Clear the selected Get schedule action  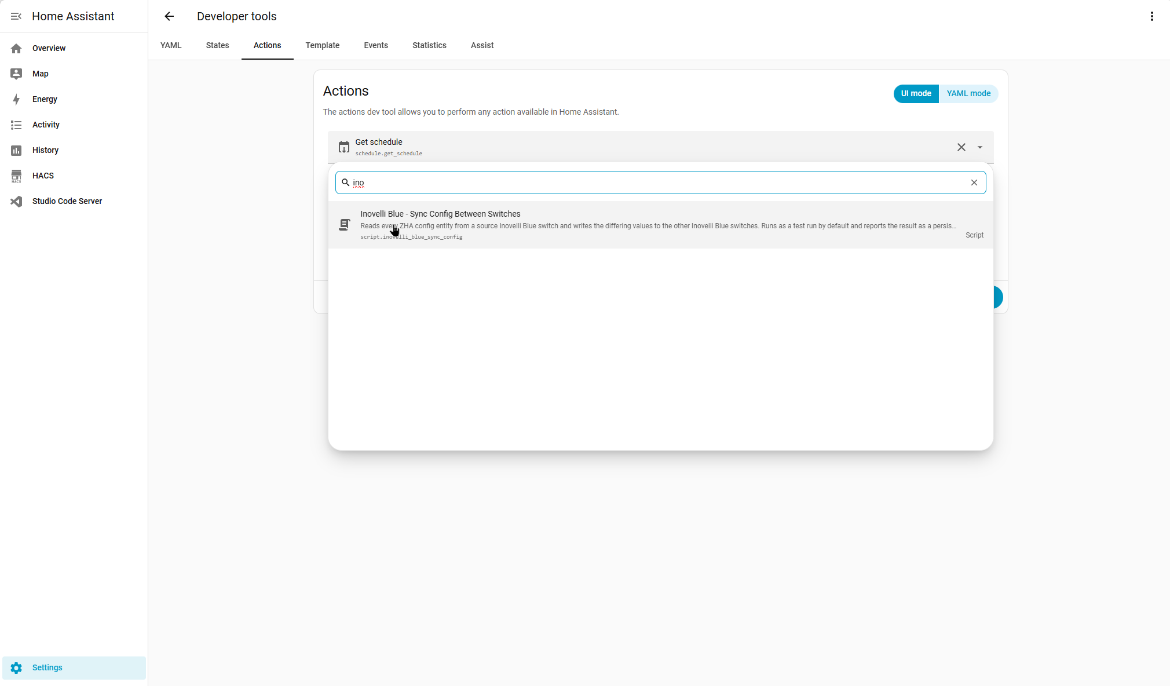961,147
